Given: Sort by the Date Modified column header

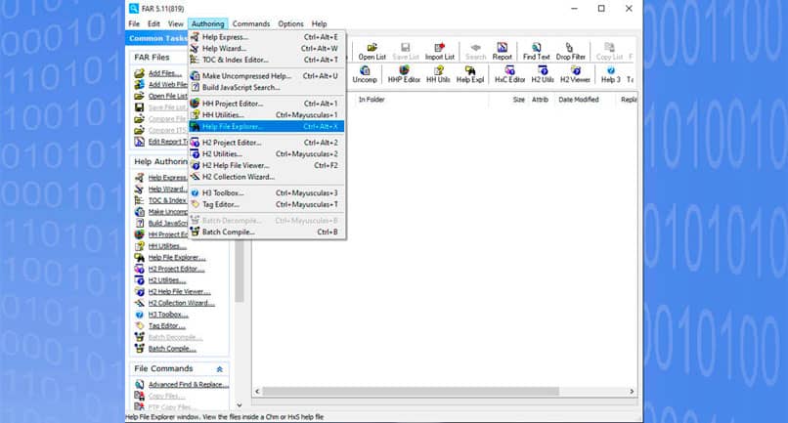Looking at the screenshot, I should tap(579, 100).
